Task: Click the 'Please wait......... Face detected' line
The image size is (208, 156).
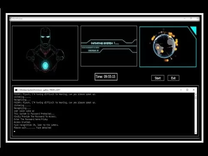Action: [x=32, y=128]
